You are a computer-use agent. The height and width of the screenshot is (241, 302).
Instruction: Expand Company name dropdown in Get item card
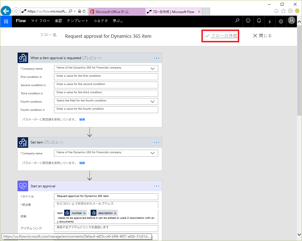(x=153, y=153)
